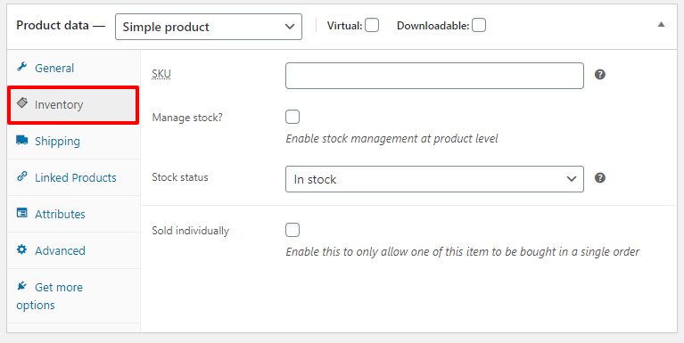This screenshot has width=684, height=343.
Task: Collapse the Product data panel arrow
Action: (x=662, y=24)
